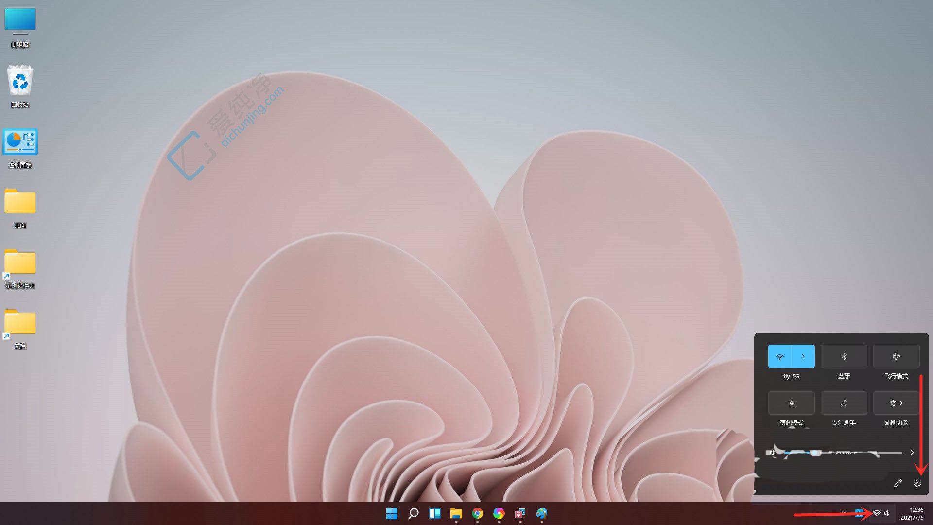Open Windows Search from the taskbar

[413, 514]
